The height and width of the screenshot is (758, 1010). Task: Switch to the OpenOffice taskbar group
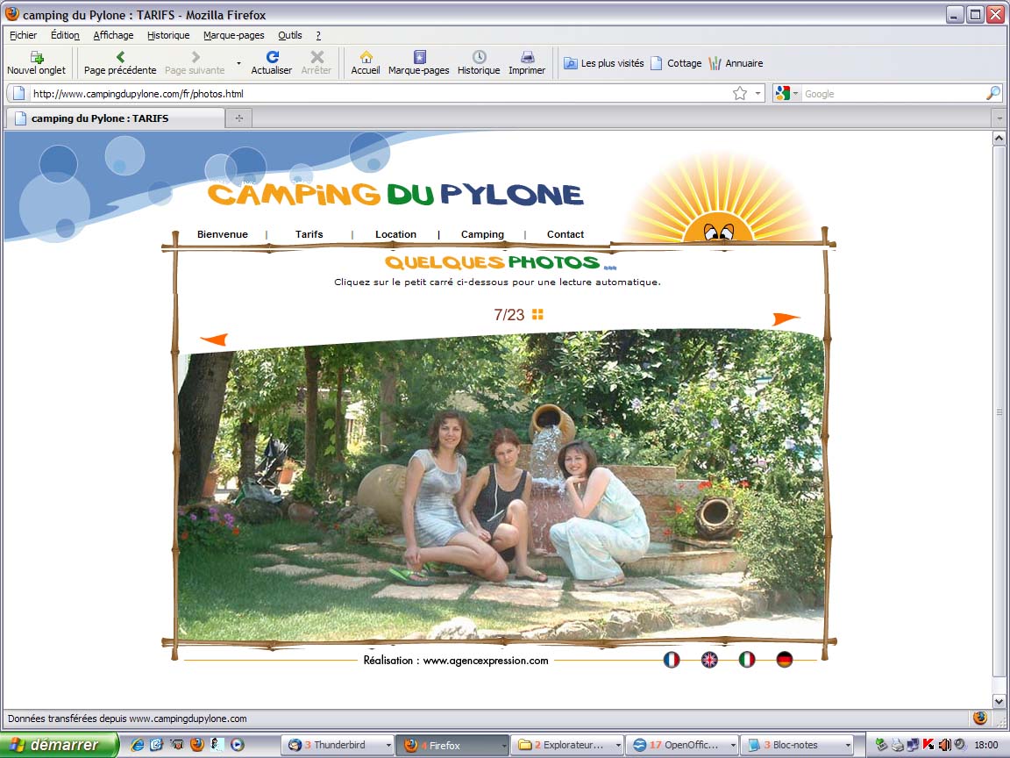tap(683, 745)
